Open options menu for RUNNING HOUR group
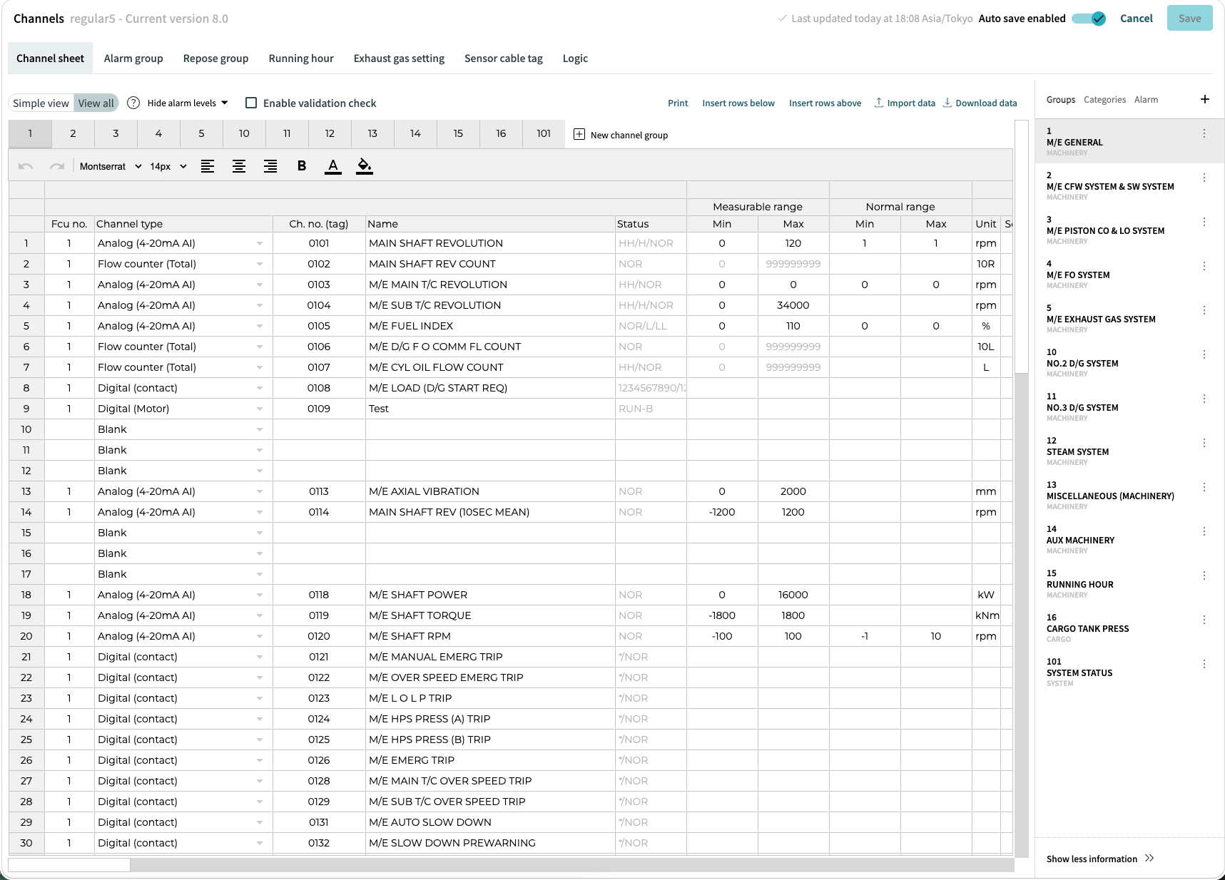1225x880 pixels. pyautogui.click(x=1204, y=575)
